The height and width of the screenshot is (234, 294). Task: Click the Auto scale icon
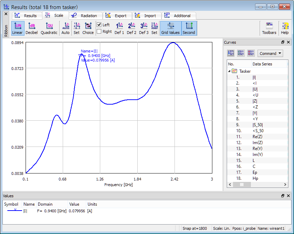click(66, 28)
